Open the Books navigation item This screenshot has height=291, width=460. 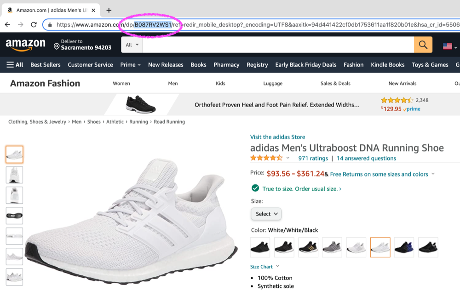coord(198,65)
